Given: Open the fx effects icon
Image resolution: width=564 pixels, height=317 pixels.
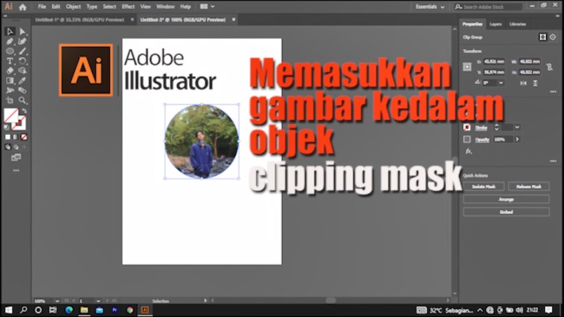Looking at the screenshot, I should click(469, 151).
